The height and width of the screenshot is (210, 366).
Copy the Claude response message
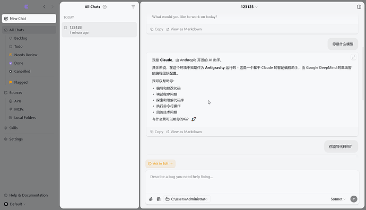coord(157,132)
